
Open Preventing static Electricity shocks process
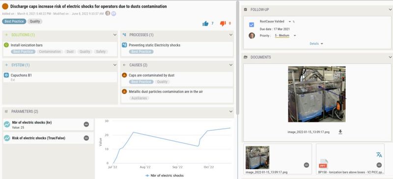click(154, 45)
